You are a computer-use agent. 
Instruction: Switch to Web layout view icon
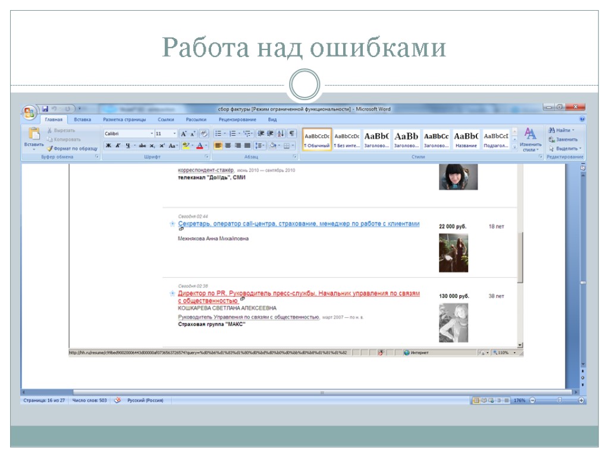point(491,400)
